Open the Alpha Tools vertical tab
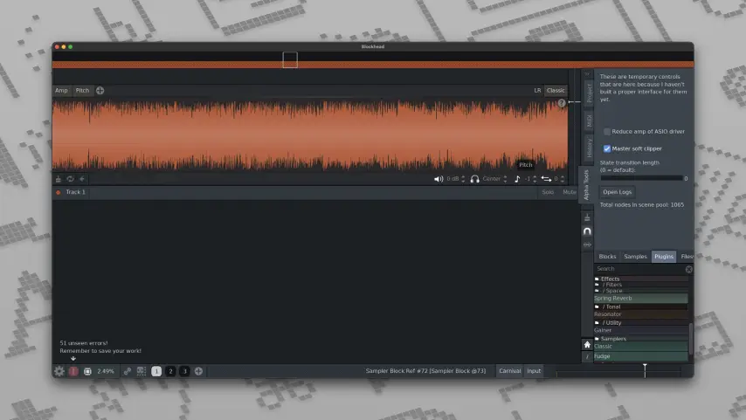The height and width of the screenshot is (420, 746). [x=587, y=186]
